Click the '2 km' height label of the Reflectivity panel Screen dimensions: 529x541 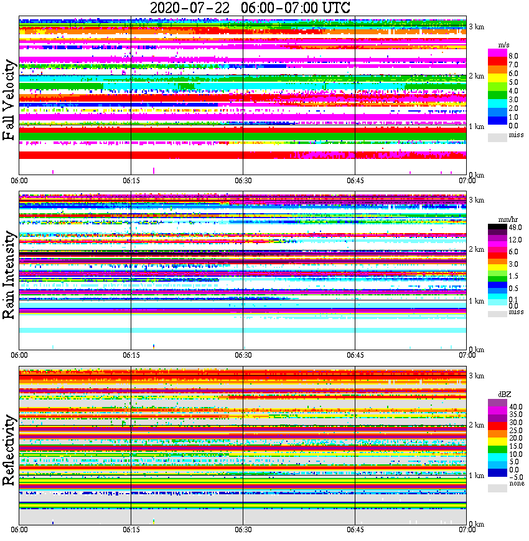pyautogui.click(x=477, y=424)
